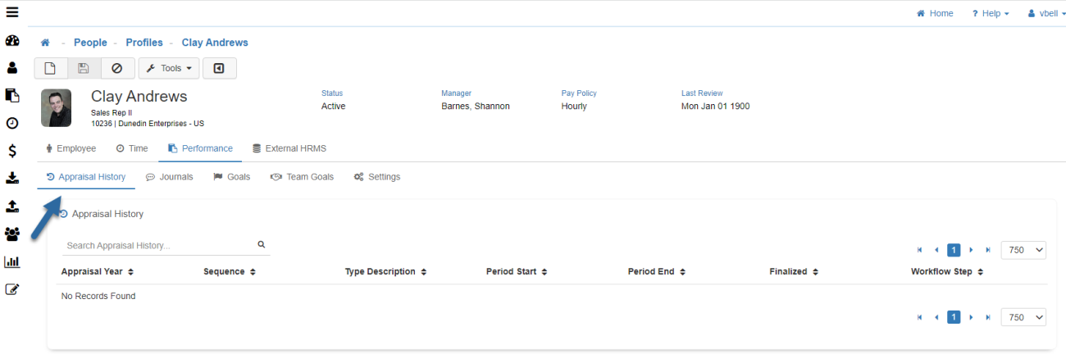Viewport: 1066px width, 354px height.
Task: Click the home icon in breadcrumb
Action: click(45, 43)
